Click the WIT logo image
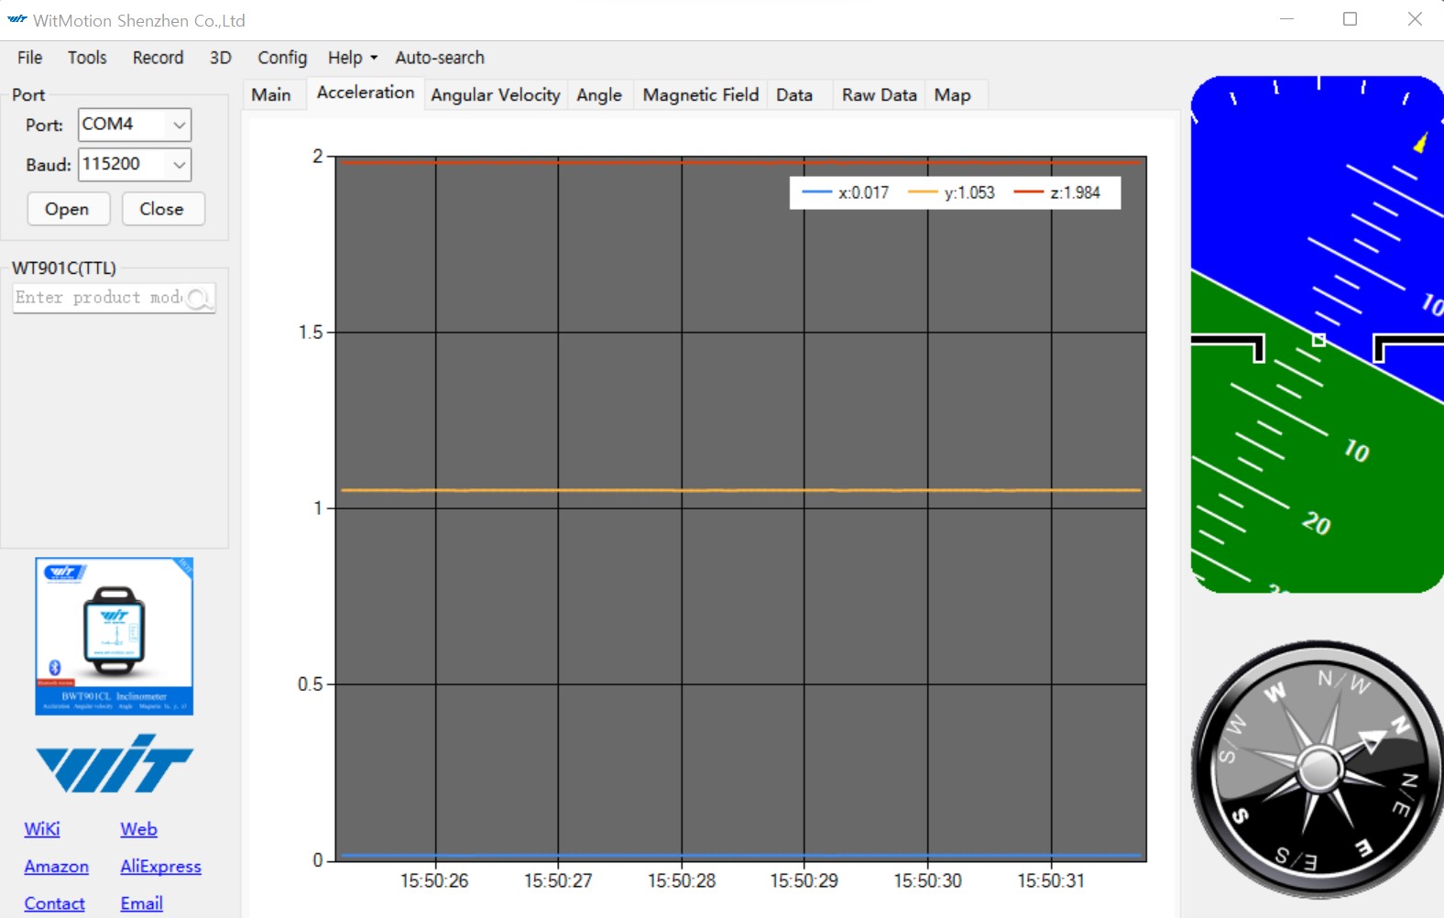Image resolution: width=1444 pixels, height=918 pixels. pyautogui.click(x=115, y=763)
